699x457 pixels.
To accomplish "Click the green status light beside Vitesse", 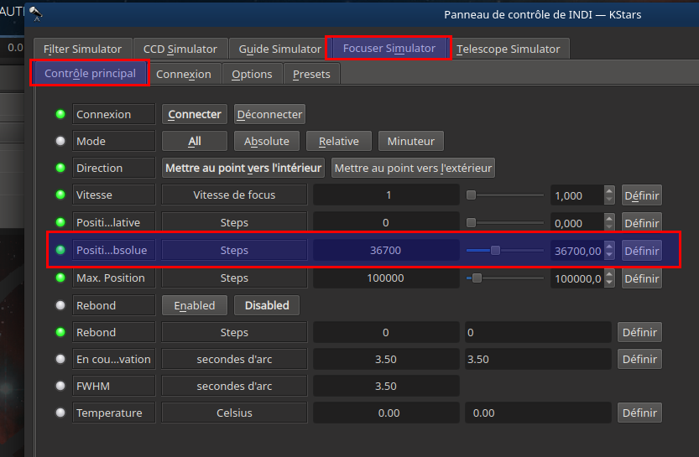I will pos(60,195).
